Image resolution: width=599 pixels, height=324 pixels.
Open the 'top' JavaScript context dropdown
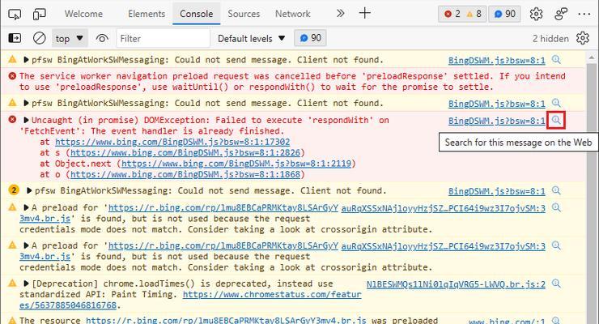pyautogui.click(x=70, y=39)
